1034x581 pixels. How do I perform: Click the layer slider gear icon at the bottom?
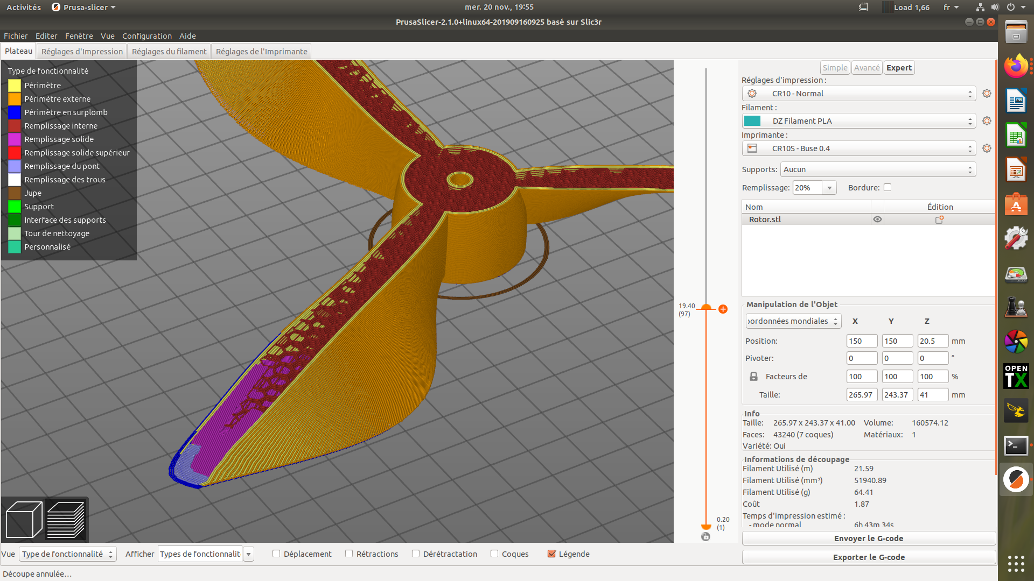[x=705, y=536]
